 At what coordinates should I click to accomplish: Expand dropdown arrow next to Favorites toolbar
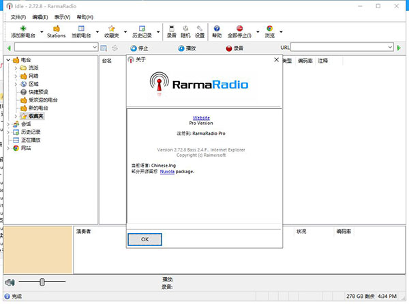[x=125, y=32]
